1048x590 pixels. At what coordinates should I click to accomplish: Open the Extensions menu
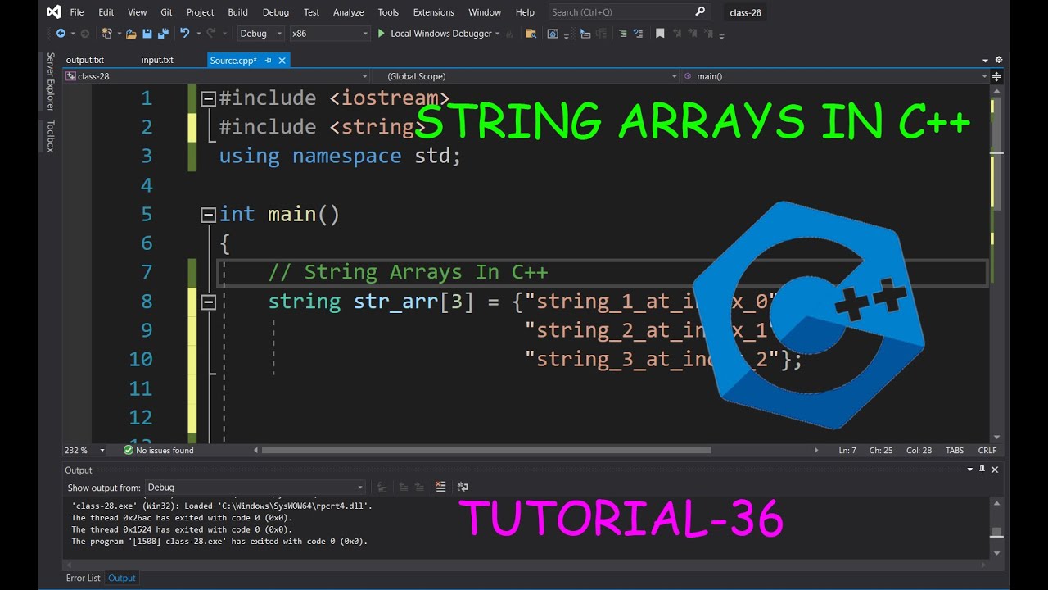pyautogui.click(x=434, y=12)
